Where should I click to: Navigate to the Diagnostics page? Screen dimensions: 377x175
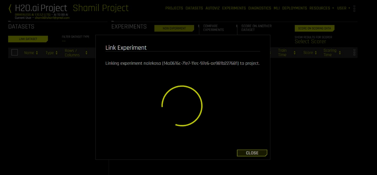coord(259,8)
